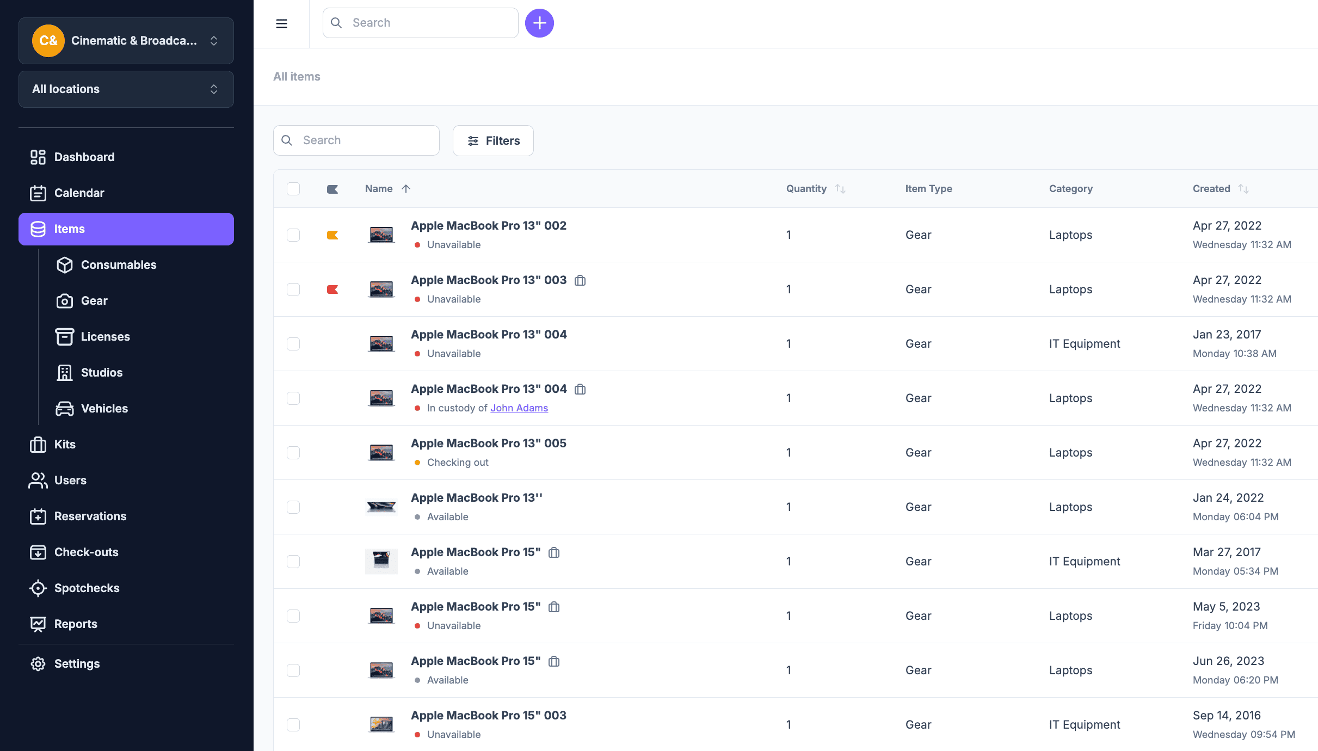Open the Calendar section
Screen dimensions: 1318x751
tap(126, 193)
